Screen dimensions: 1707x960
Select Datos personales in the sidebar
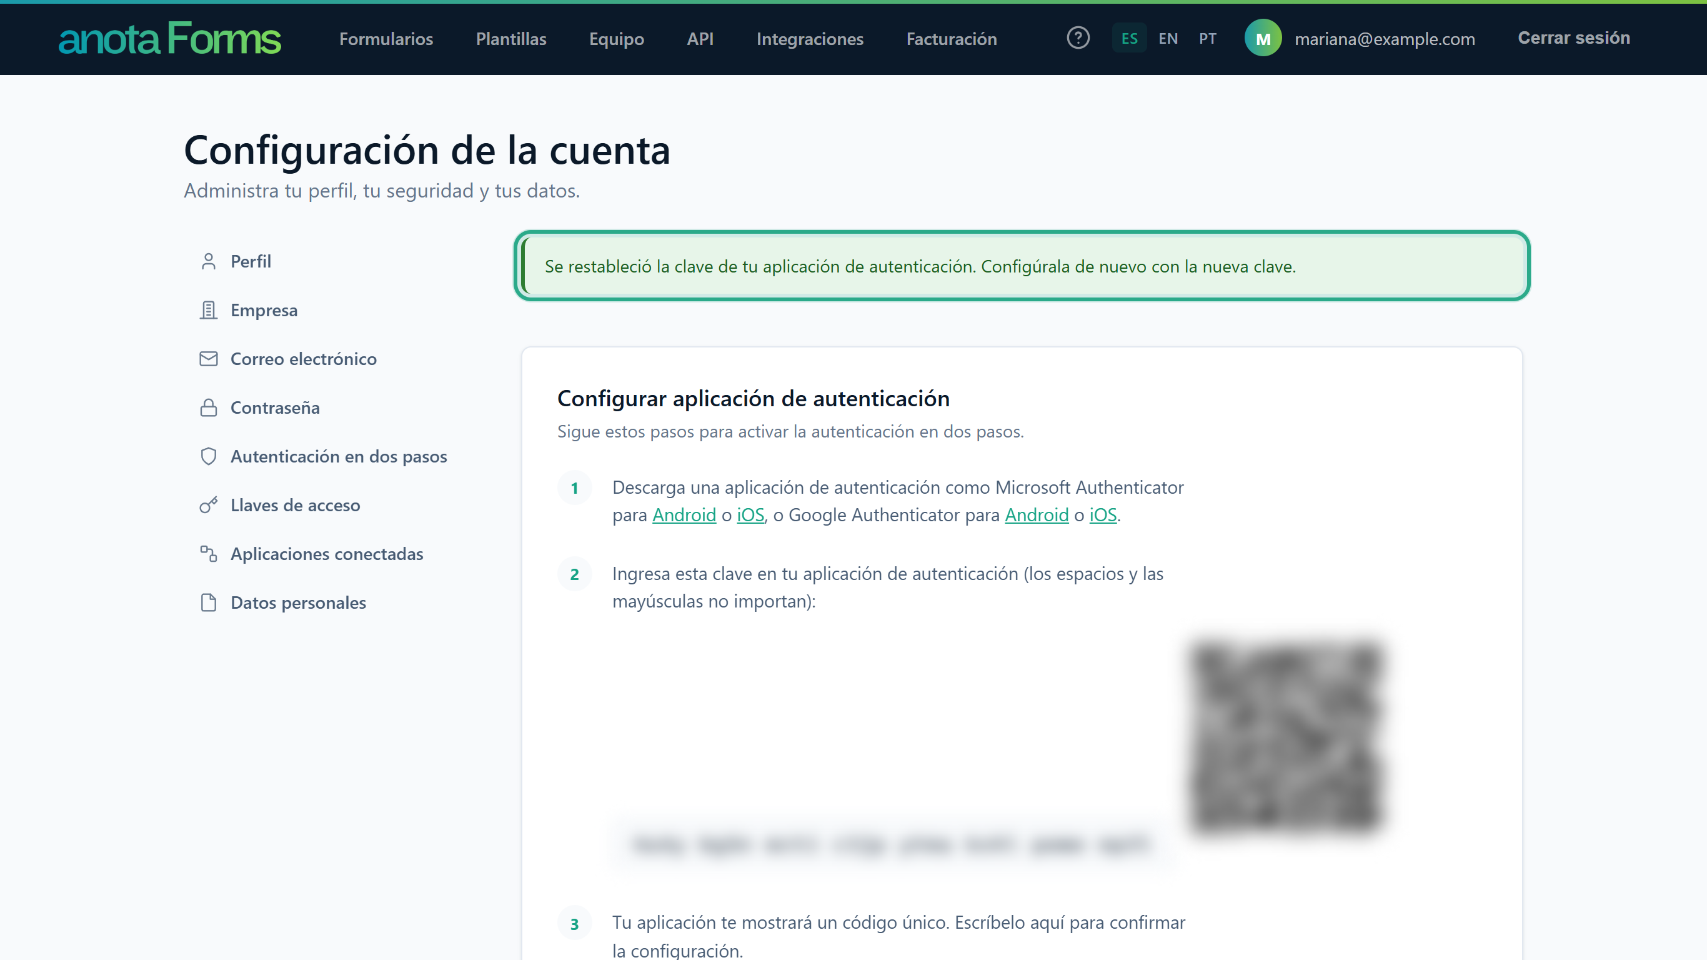coord(298,602)
